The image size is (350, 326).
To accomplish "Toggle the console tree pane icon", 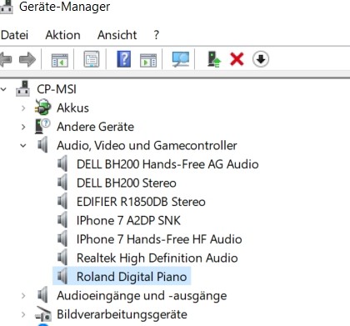I will coord(60,60).
